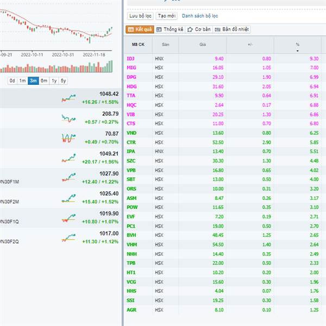Viewport: 326px width, 326px height.
Task: Open stock ticker ORS
Action: pos(131,189)
